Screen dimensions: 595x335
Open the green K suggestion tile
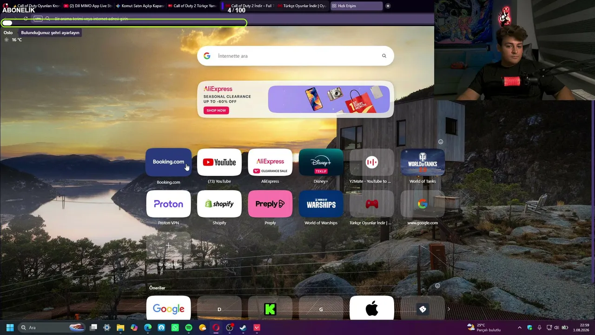(x=270, y=308)
